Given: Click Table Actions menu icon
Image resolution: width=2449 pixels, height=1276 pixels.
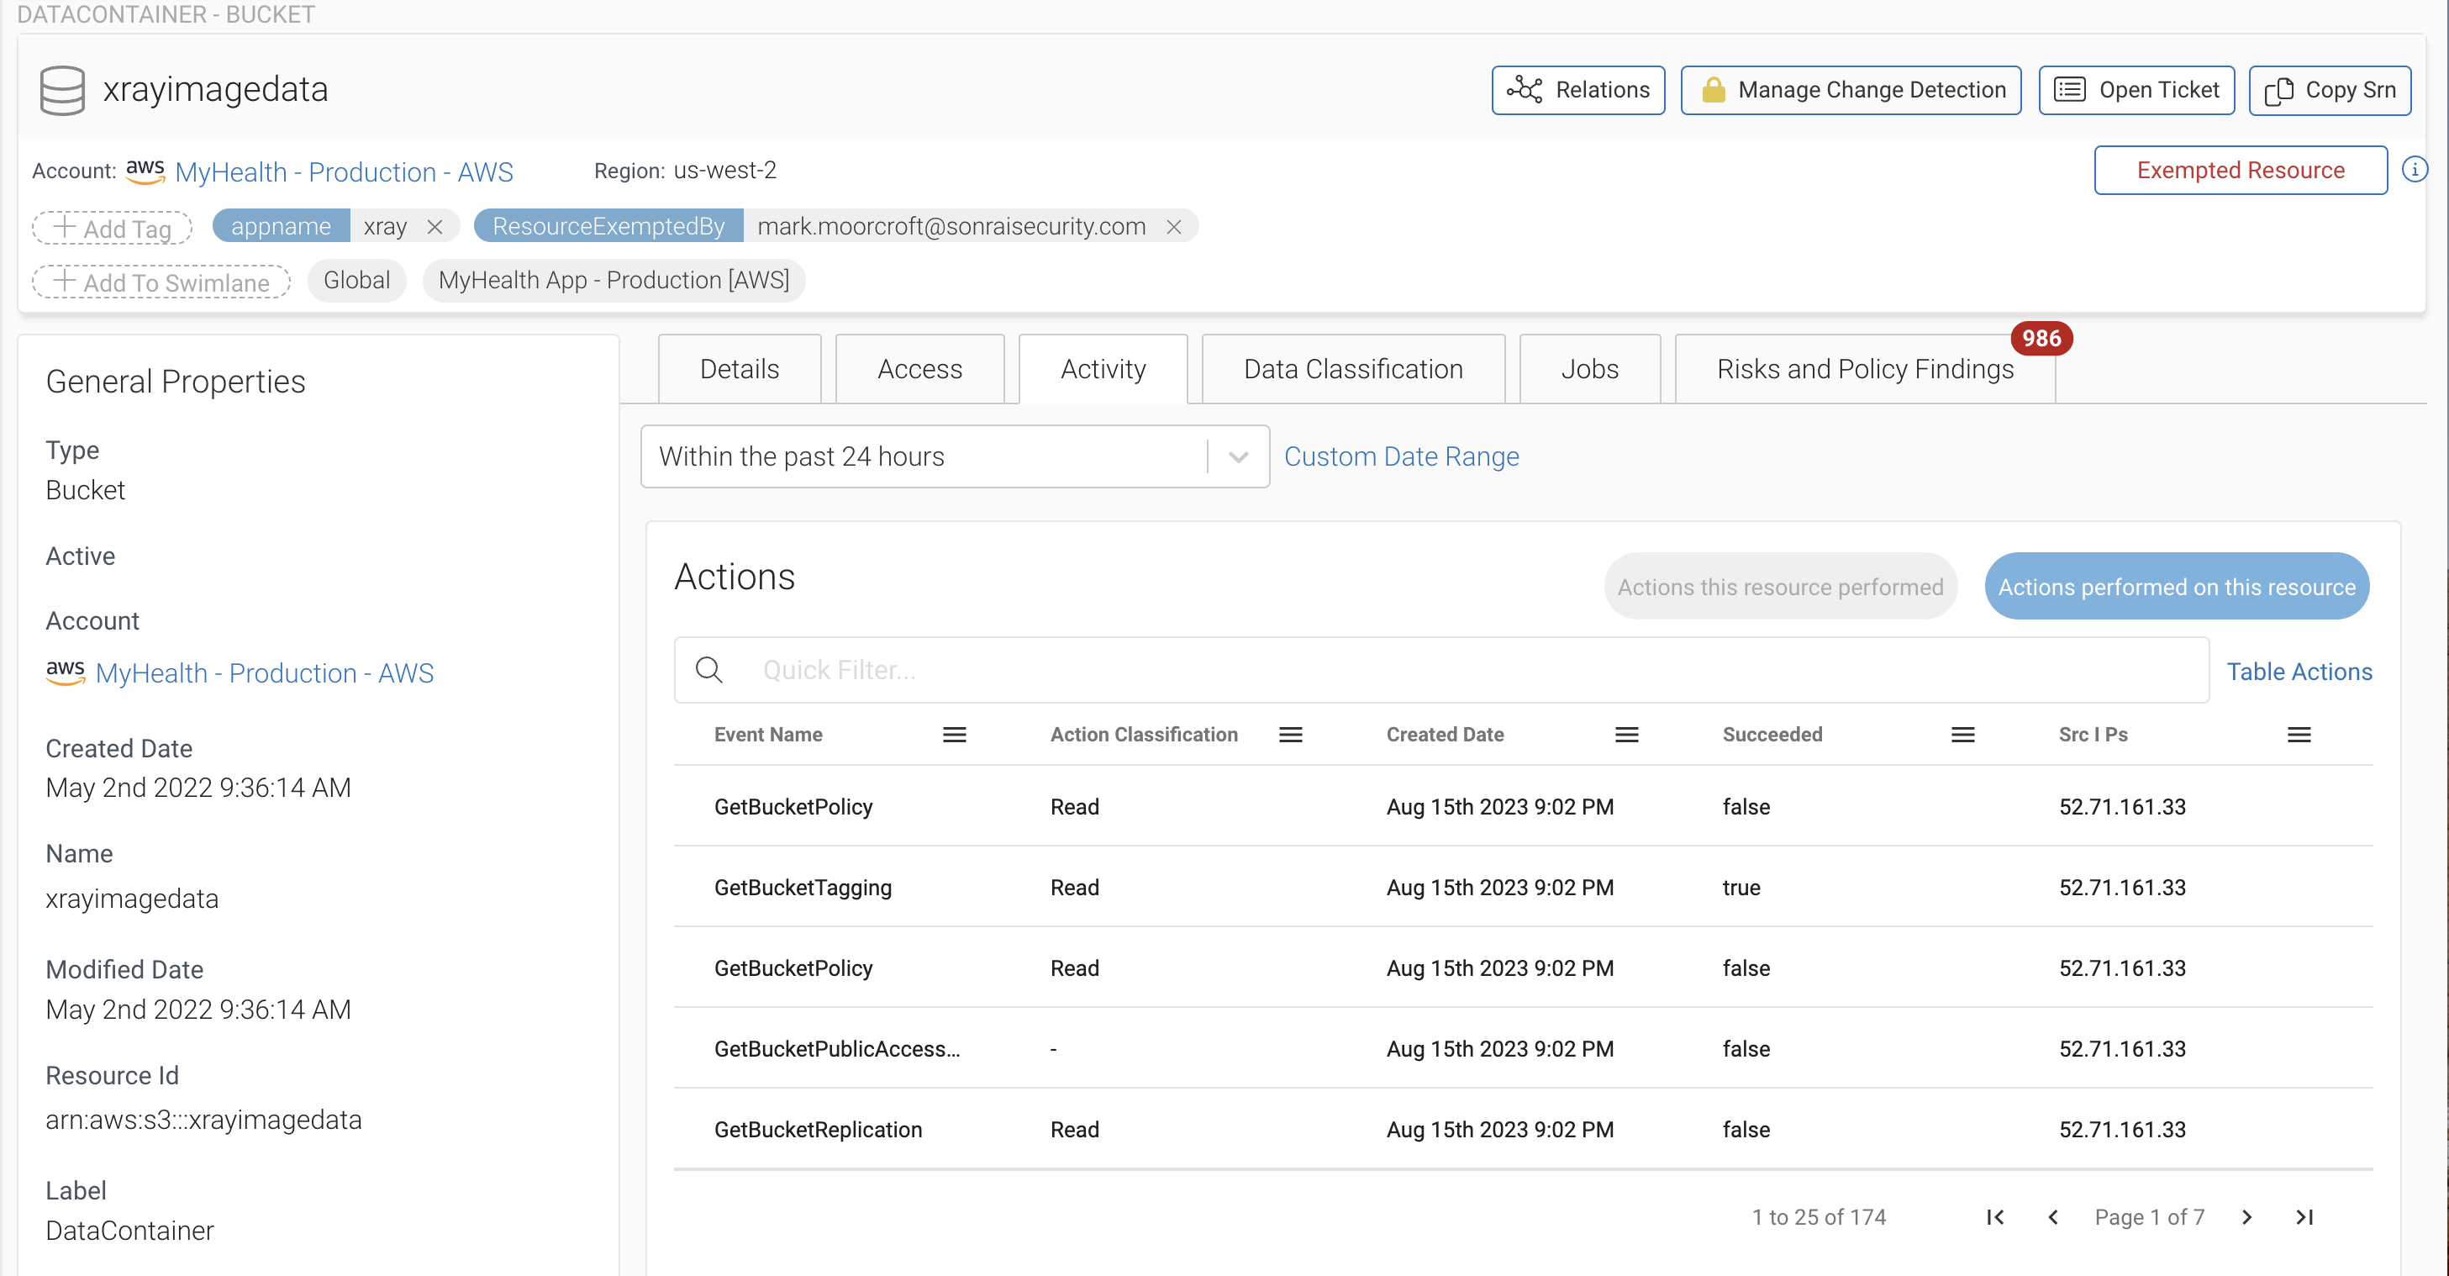Looking at the screenshot, I should click(2299, 669).
